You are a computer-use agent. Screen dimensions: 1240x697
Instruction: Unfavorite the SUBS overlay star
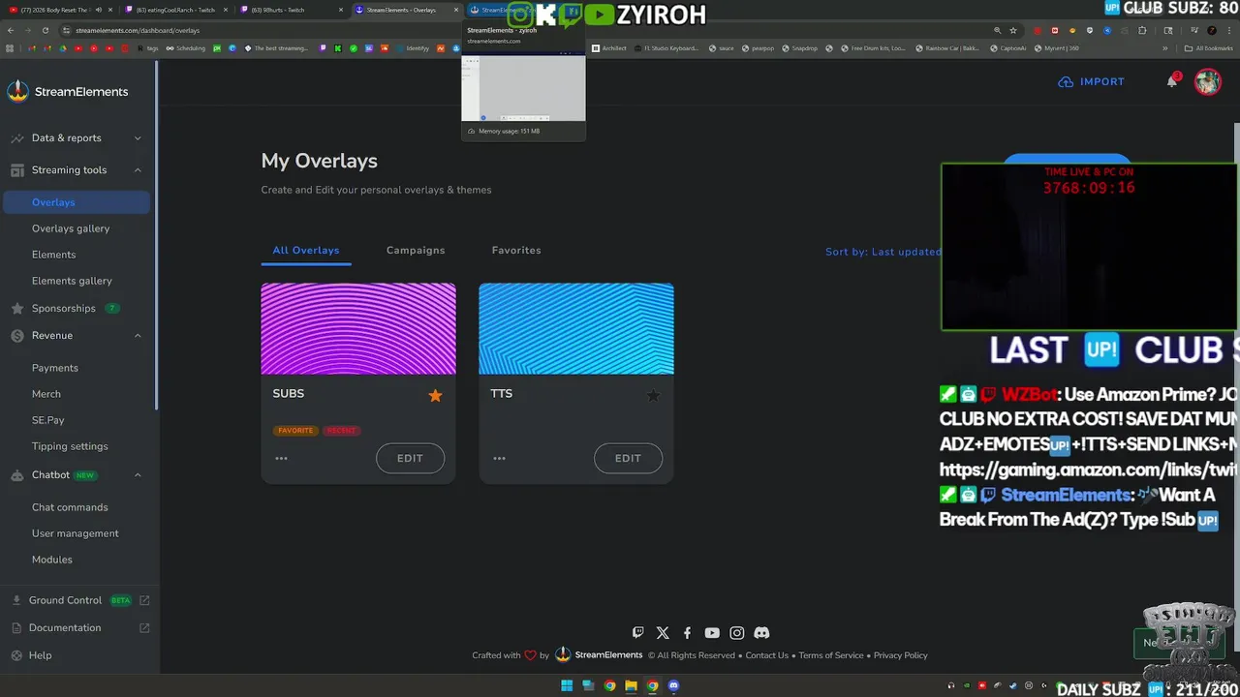click(435, 395)
